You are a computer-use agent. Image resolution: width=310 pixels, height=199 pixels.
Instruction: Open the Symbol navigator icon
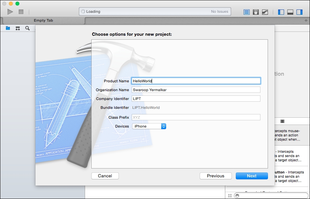pyautogui.click(x=18, y=28)
